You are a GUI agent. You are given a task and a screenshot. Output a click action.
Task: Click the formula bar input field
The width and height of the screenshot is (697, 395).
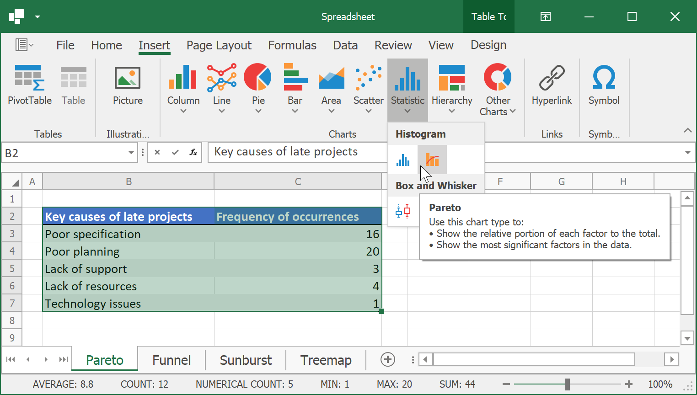tap(297, 152)
